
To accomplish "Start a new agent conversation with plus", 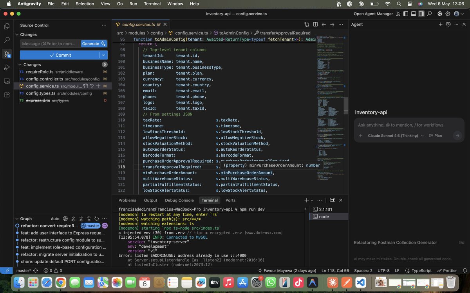I will [440, 24].
